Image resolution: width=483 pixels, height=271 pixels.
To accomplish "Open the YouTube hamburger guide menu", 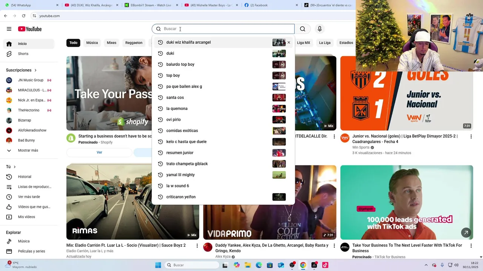I will point(9,29).
